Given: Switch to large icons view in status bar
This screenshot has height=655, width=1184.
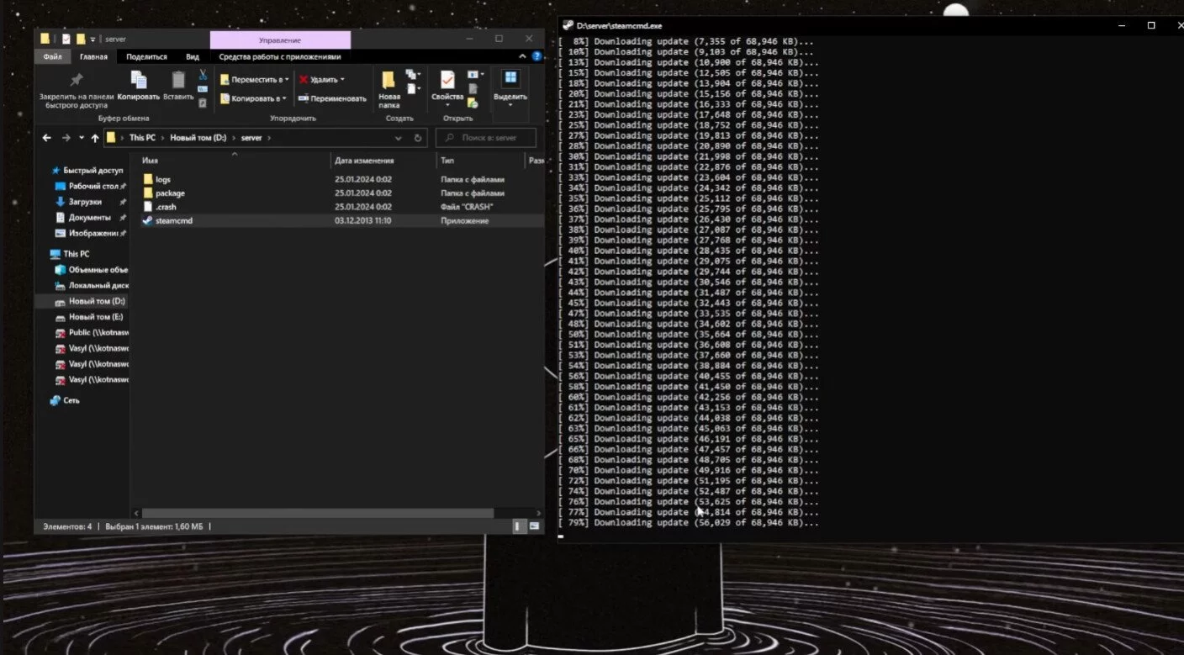Looking at the screenshot, I should coord(534,526).
